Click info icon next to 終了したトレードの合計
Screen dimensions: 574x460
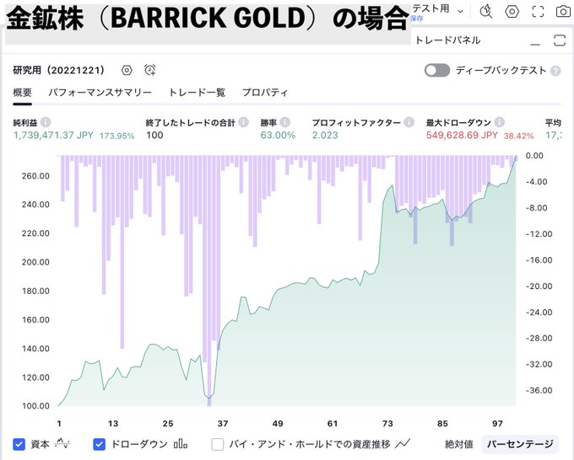pos(243,122)
